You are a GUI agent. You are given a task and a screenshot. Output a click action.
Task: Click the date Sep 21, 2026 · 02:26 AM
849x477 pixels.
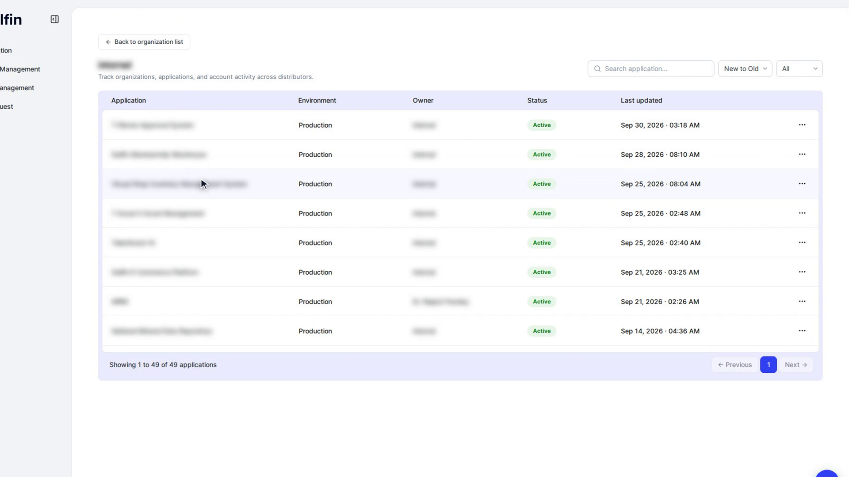pyautogui.click(x=660, y=302)
